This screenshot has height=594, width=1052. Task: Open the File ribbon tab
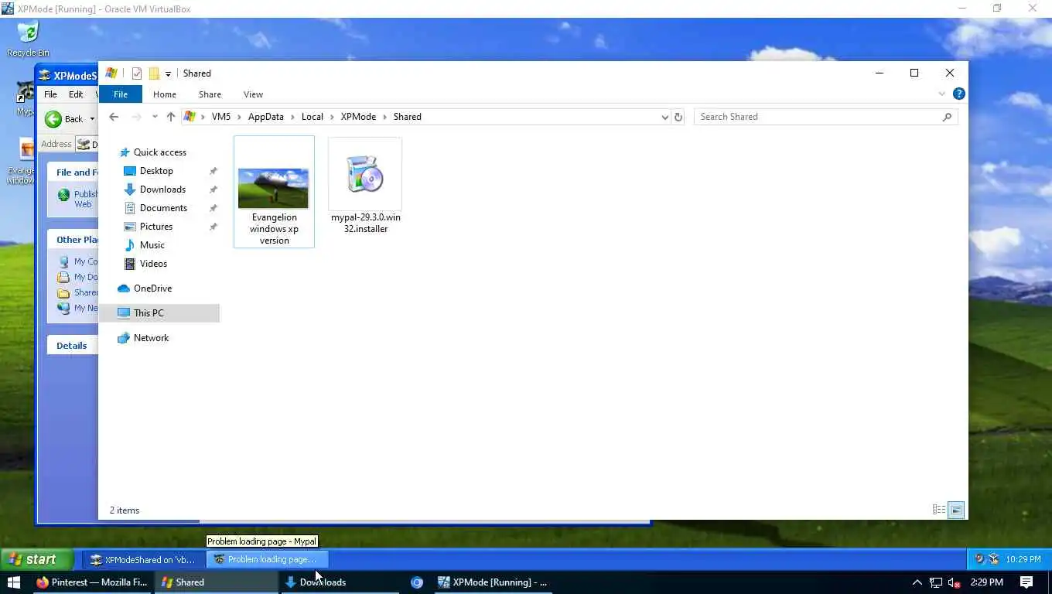click(x=121, y=94)
